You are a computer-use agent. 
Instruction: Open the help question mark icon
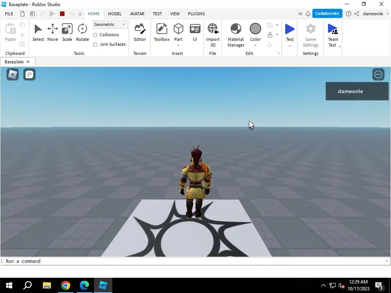pyautogui.click(x=349, y=14)
